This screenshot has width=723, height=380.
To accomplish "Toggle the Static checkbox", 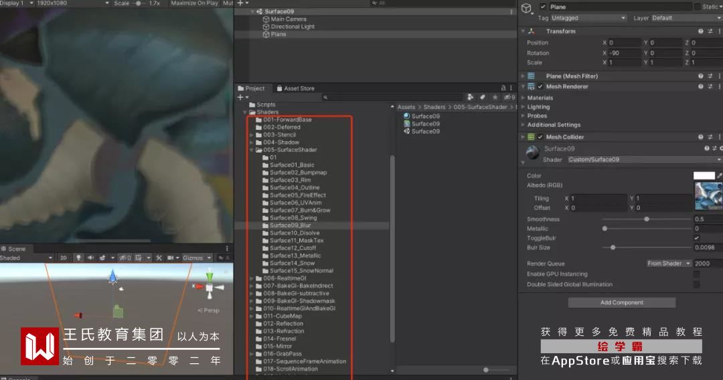I will click(x=697, y=7).
